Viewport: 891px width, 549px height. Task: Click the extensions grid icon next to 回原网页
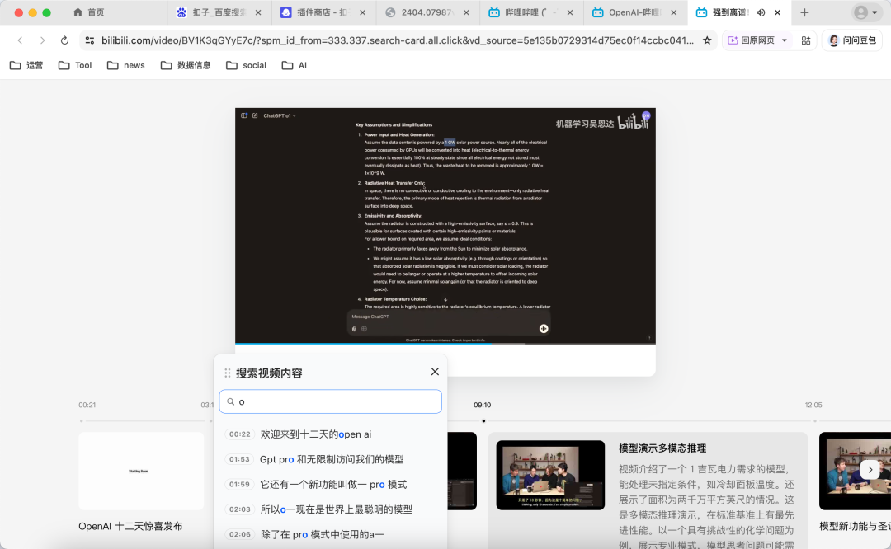tap(805, 39)
